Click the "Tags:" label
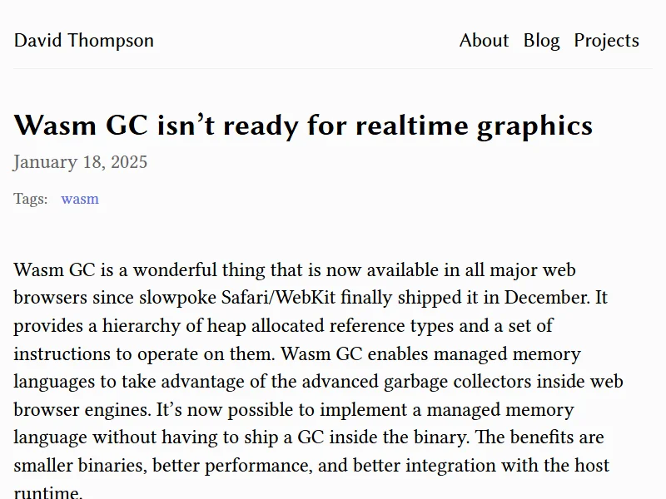Viewport: 666px width, 499px height. 31,199
